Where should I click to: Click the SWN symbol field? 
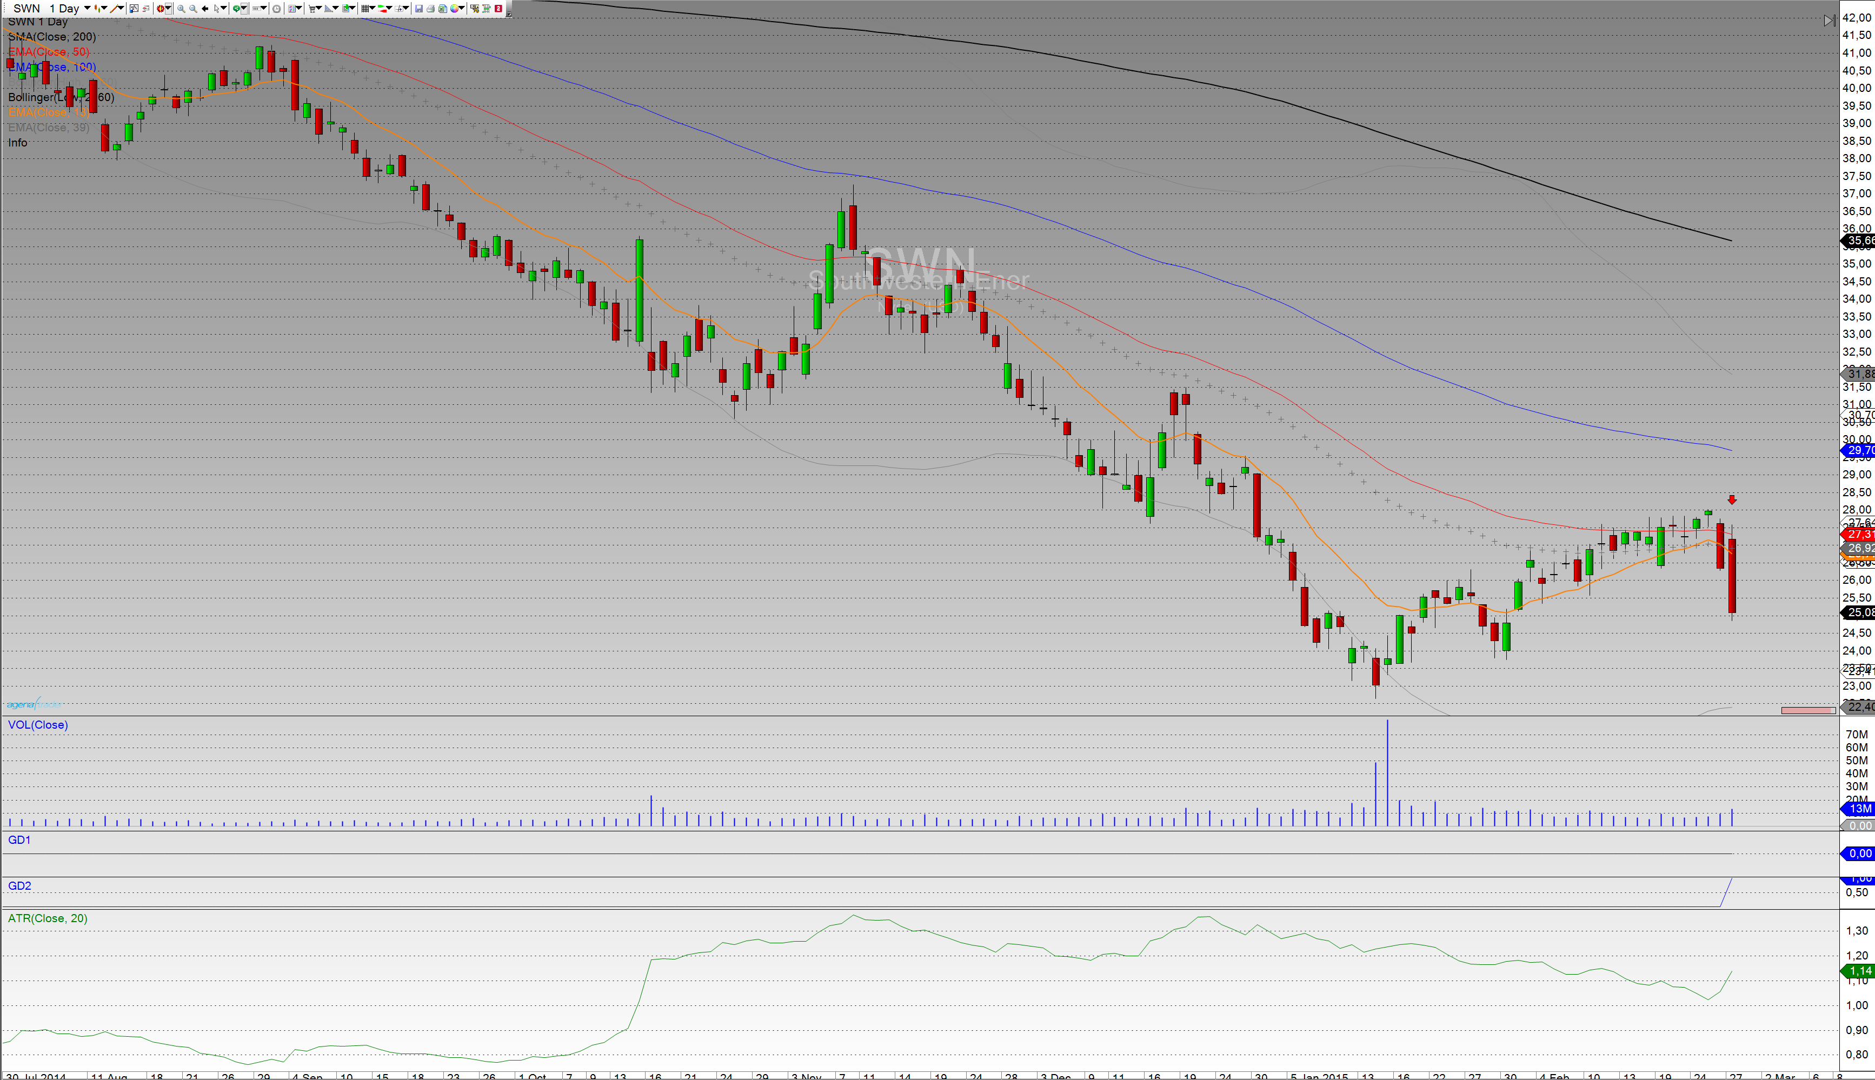click(26, 8)
